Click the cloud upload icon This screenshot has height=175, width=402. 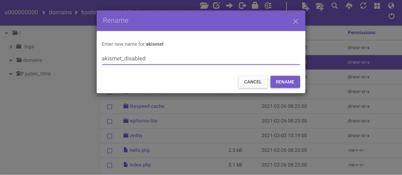[x=349, y=5]
